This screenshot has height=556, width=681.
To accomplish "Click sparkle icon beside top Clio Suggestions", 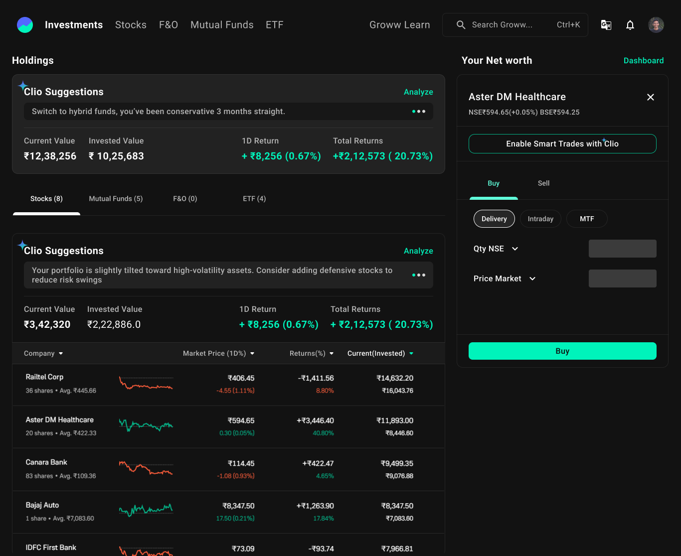I will pyautogui.click(x=23, y=86).
